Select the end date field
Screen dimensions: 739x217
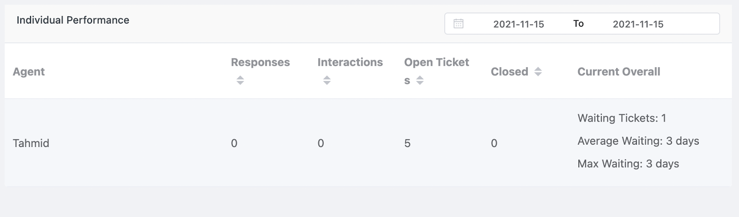[638, 24]
